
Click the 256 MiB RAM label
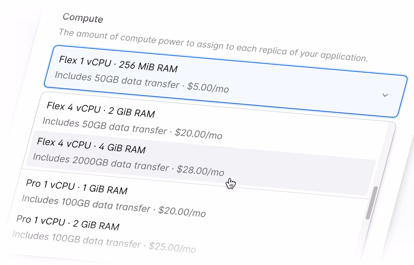point(149,66)
